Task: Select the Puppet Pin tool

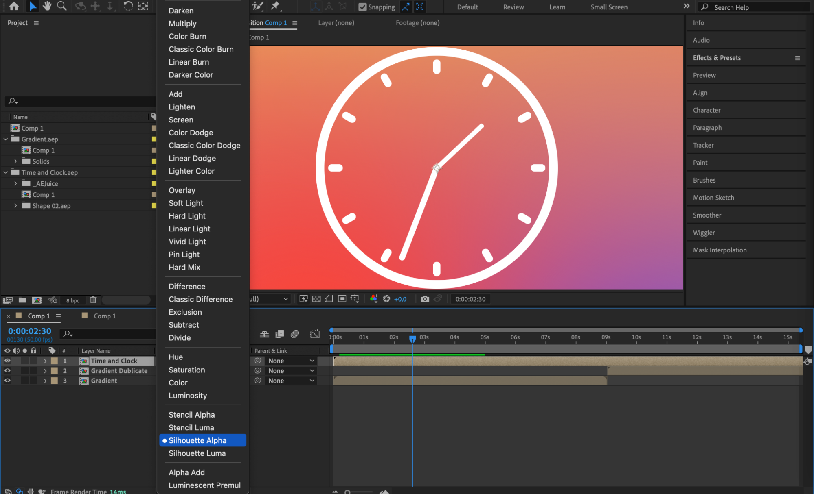Action: pos(275,6)
